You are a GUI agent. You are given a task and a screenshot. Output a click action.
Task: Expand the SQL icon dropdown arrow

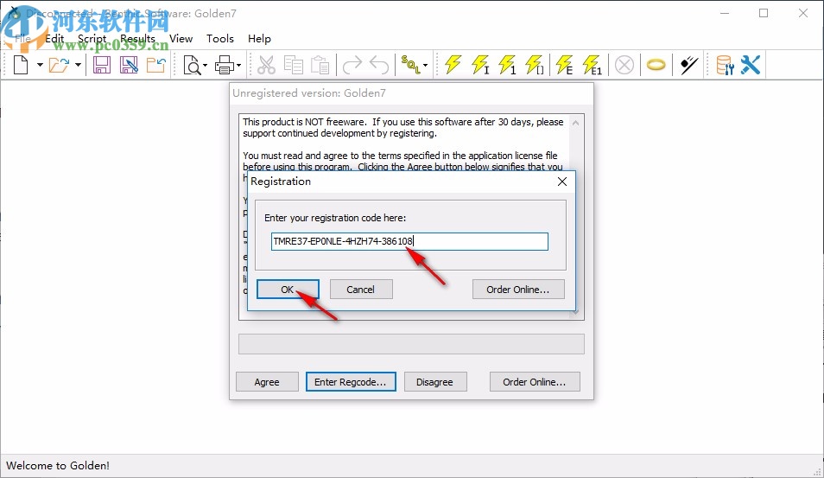click(425, 65)
